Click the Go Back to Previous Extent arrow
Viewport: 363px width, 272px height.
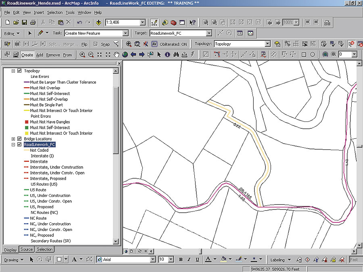pos(134,54)
